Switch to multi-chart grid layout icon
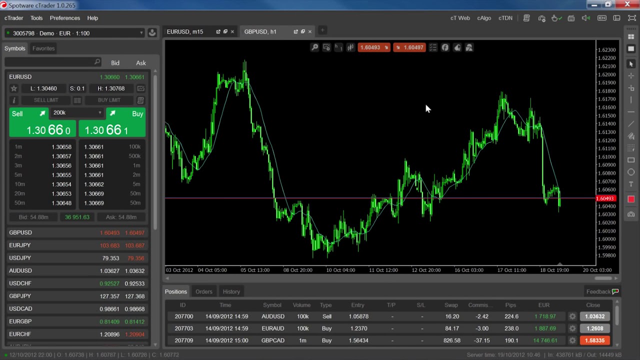Image resolution: width=640 pixels, height=360 pixels. [x=631, y=37]
